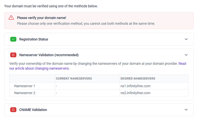Click the red triangle alert icon

click(x=11, y=18)
